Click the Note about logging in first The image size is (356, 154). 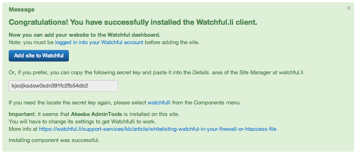pos(104,43)
